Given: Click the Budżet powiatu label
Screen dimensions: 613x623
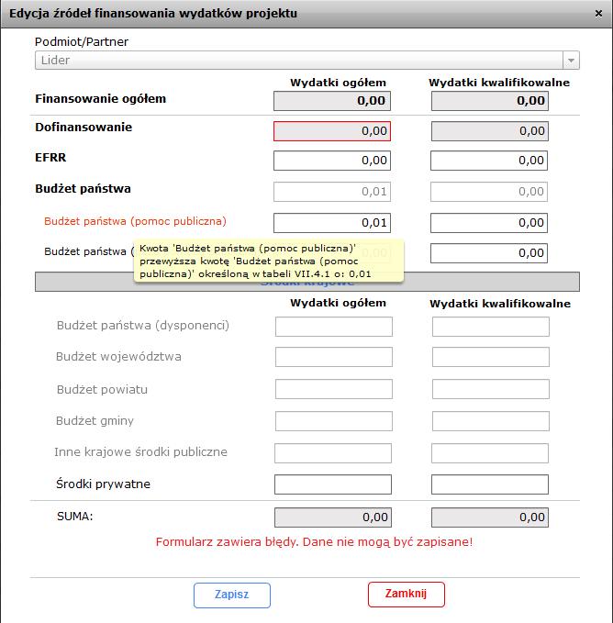Looking at the screenshot, I should coord(102,389).
